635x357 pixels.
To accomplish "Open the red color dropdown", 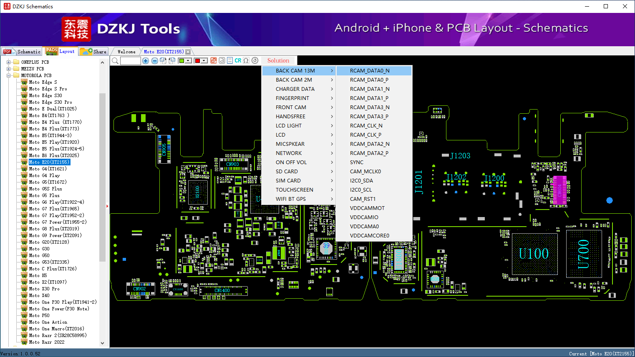I will point(204,61).
